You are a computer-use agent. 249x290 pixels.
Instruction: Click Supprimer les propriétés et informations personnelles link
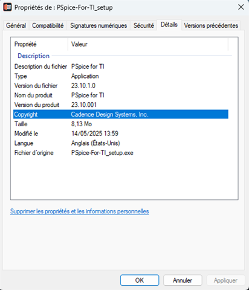click(80, 211)
